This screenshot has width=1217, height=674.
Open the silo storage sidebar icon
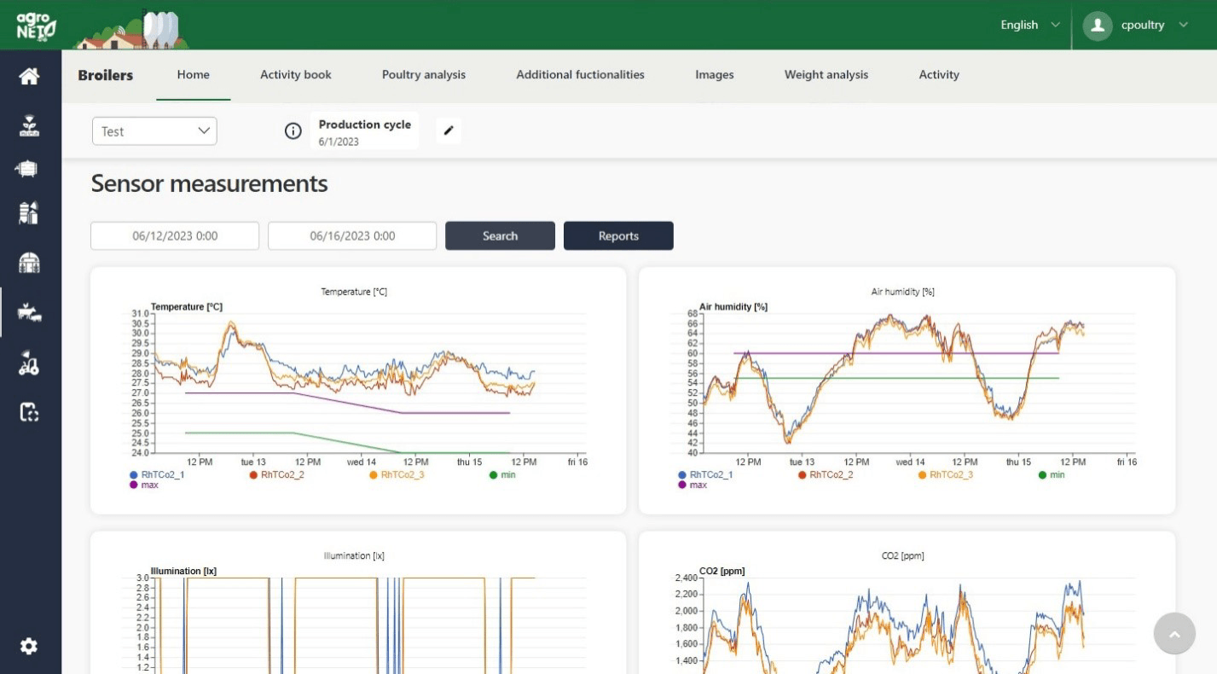pyautogui.click(x=29, y=212)
